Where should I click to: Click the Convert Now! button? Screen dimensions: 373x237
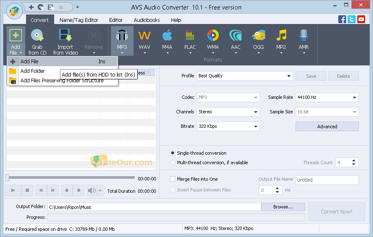336,211
